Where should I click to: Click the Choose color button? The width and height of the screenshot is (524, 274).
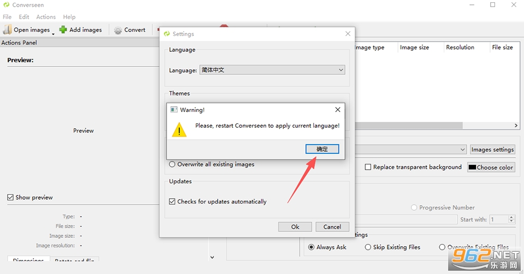tap(491, 168)
